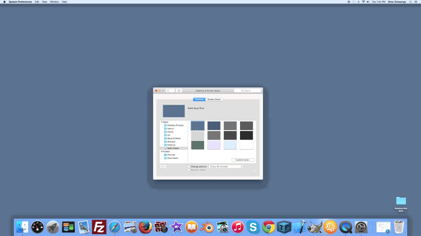421x236 pixels.
Task: Click the Search field in the window
Action: 247,90
